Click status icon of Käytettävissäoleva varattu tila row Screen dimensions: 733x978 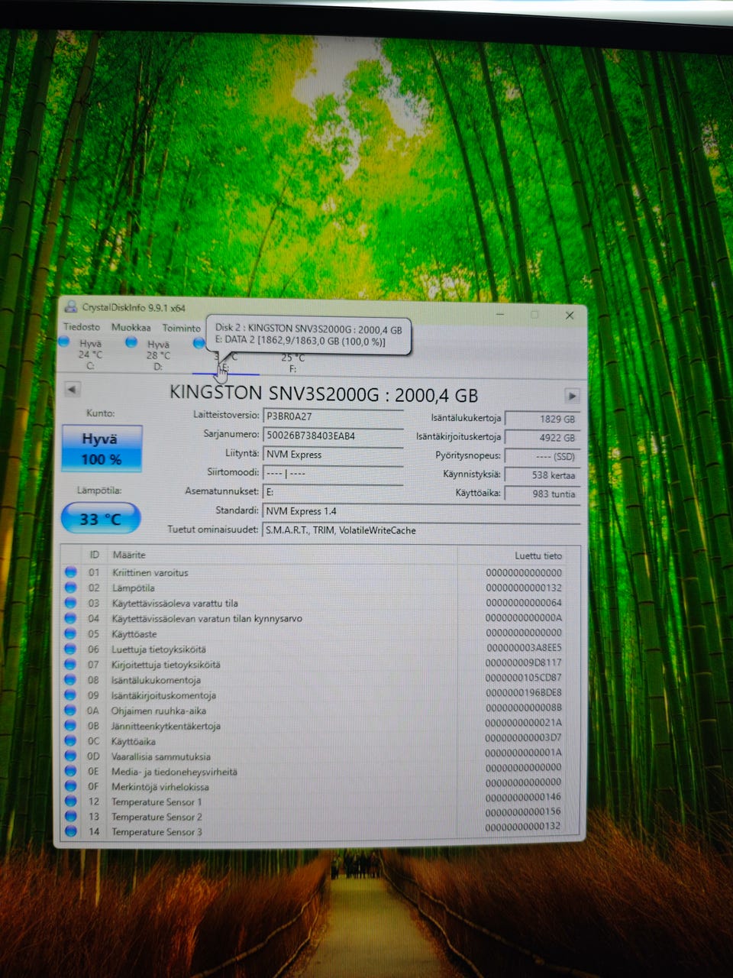point(71,603)
